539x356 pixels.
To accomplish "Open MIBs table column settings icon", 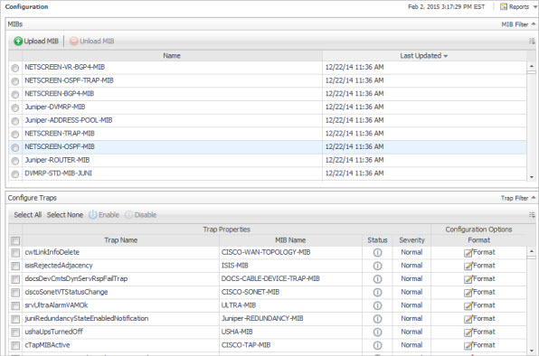I will [x=532, y=42].
